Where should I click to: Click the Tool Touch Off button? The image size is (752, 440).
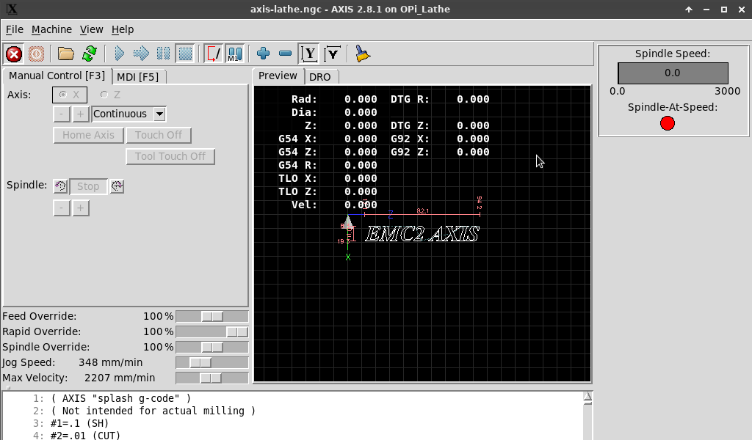coord(170,156)
